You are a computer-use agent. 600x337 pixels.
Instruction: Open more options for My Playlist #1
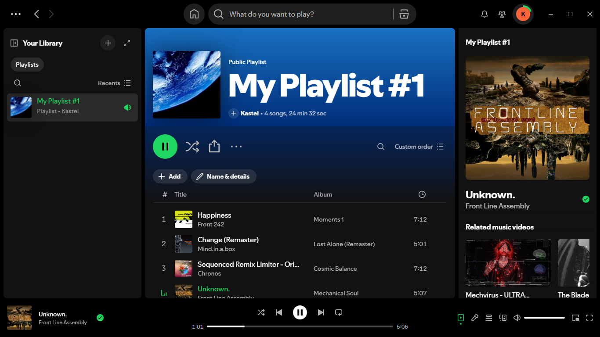(x=236, y=147)
